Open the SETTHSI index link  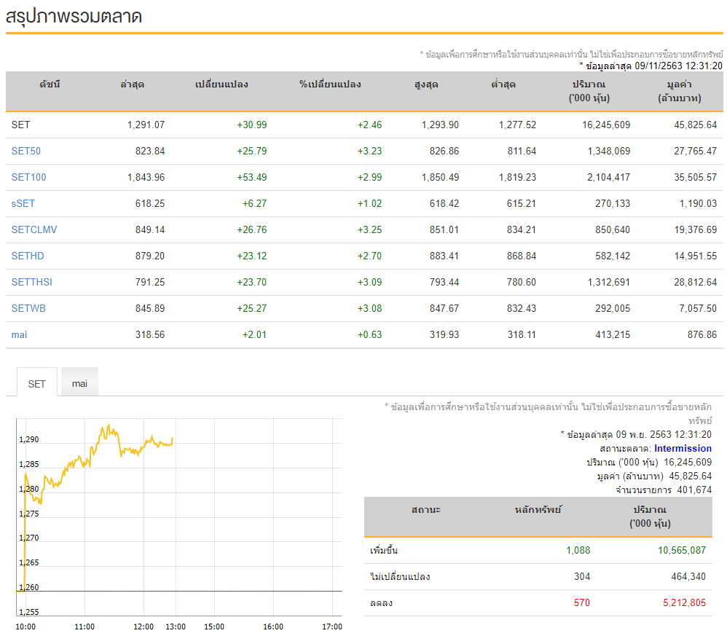31,282
